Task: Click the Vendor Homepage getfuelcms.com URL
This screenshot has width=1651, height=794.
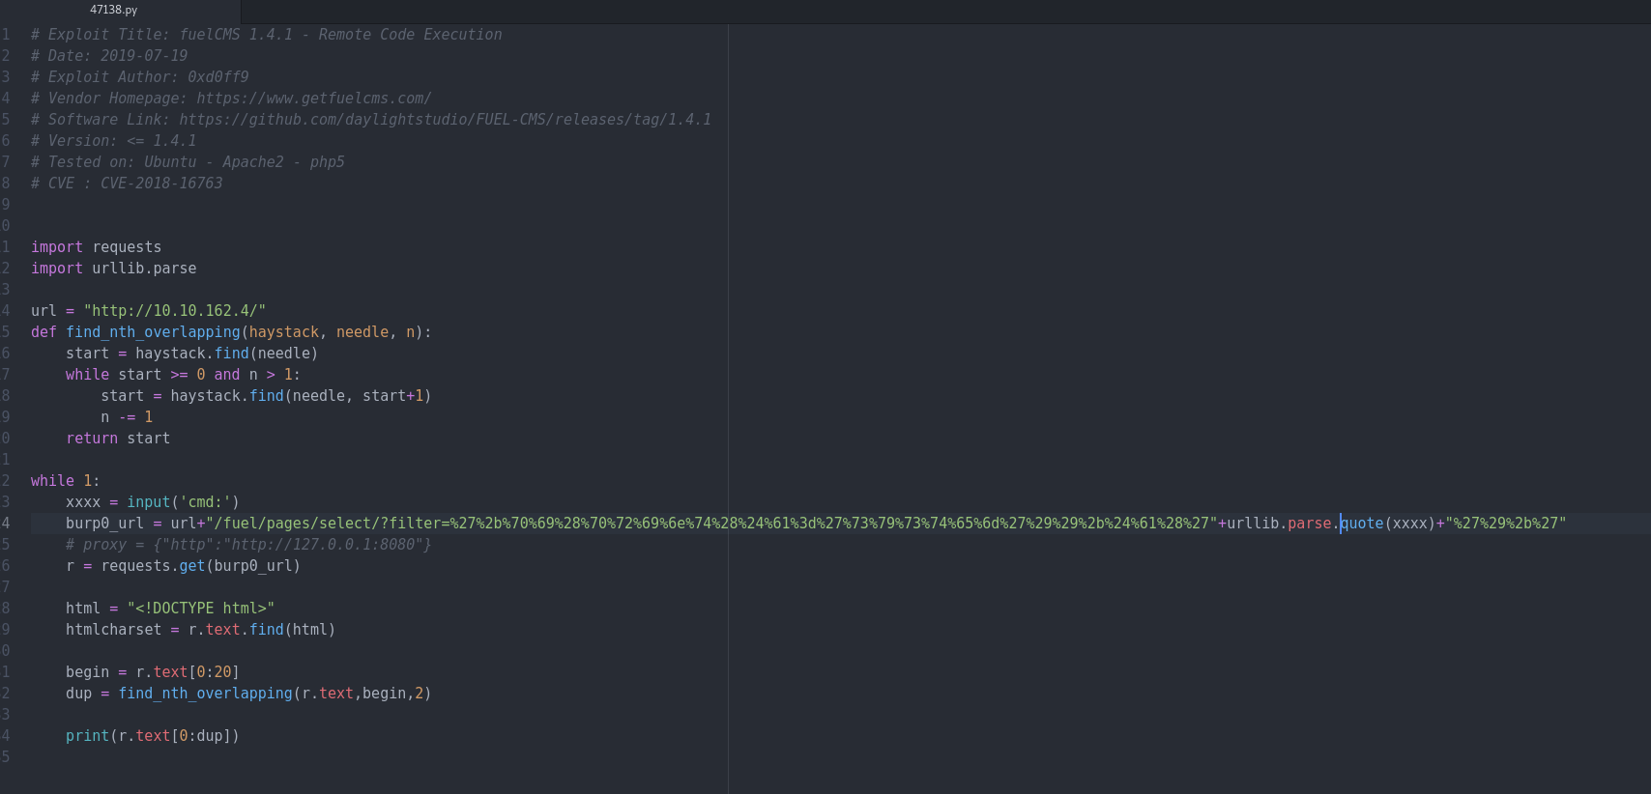Action: [x=314, y=99]
